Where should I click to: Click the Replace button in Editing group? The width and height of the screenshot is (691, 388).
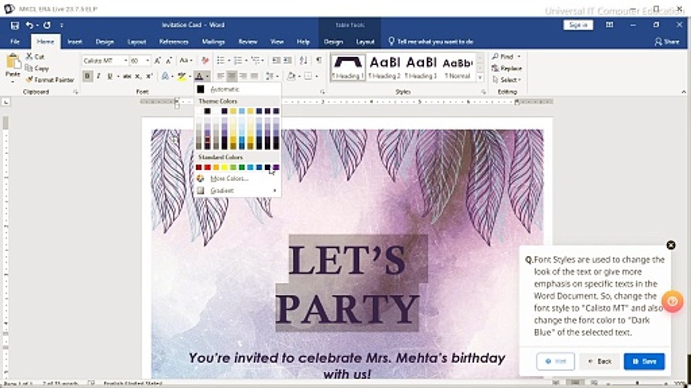coord(506,68)
